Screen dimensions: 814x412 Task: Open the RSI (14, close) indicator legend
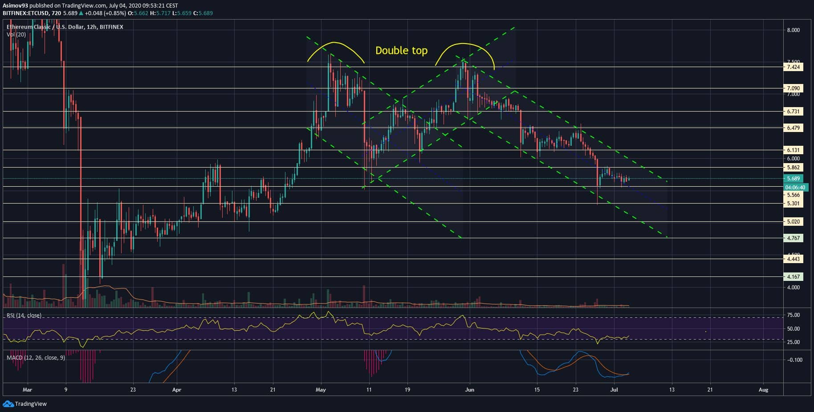(24, 316)
